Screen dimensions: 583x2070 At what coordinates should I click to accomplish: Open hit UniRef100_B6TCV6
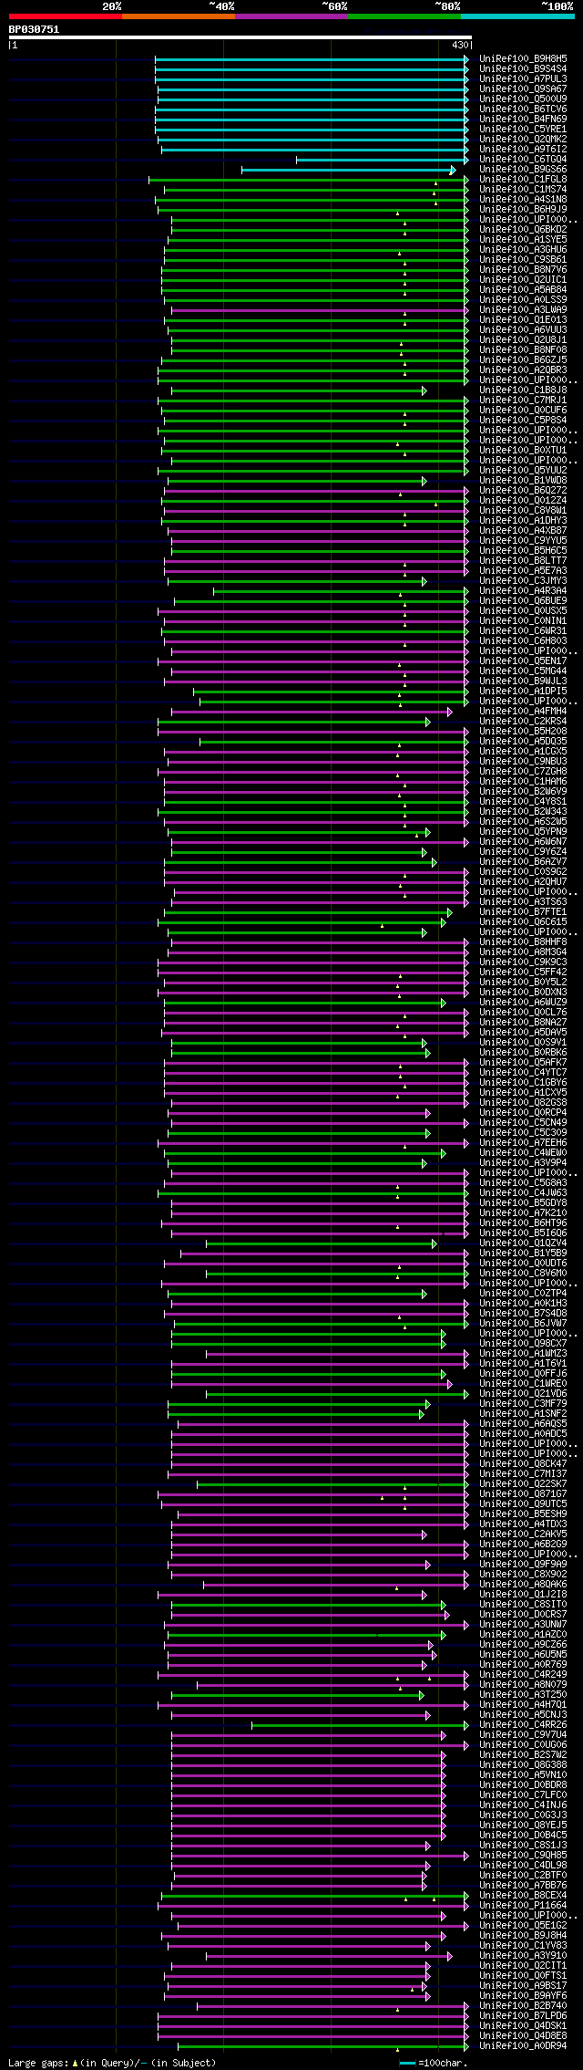point(523,109)
